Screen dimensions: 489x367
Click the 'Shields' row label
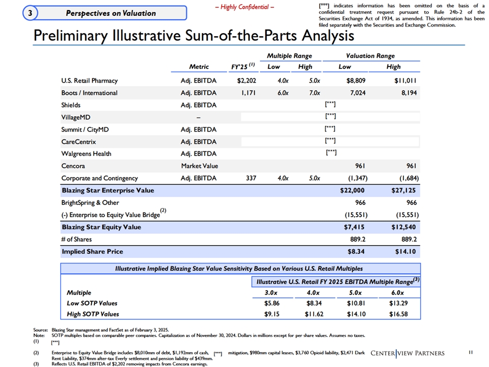click(x=71, y=105)
